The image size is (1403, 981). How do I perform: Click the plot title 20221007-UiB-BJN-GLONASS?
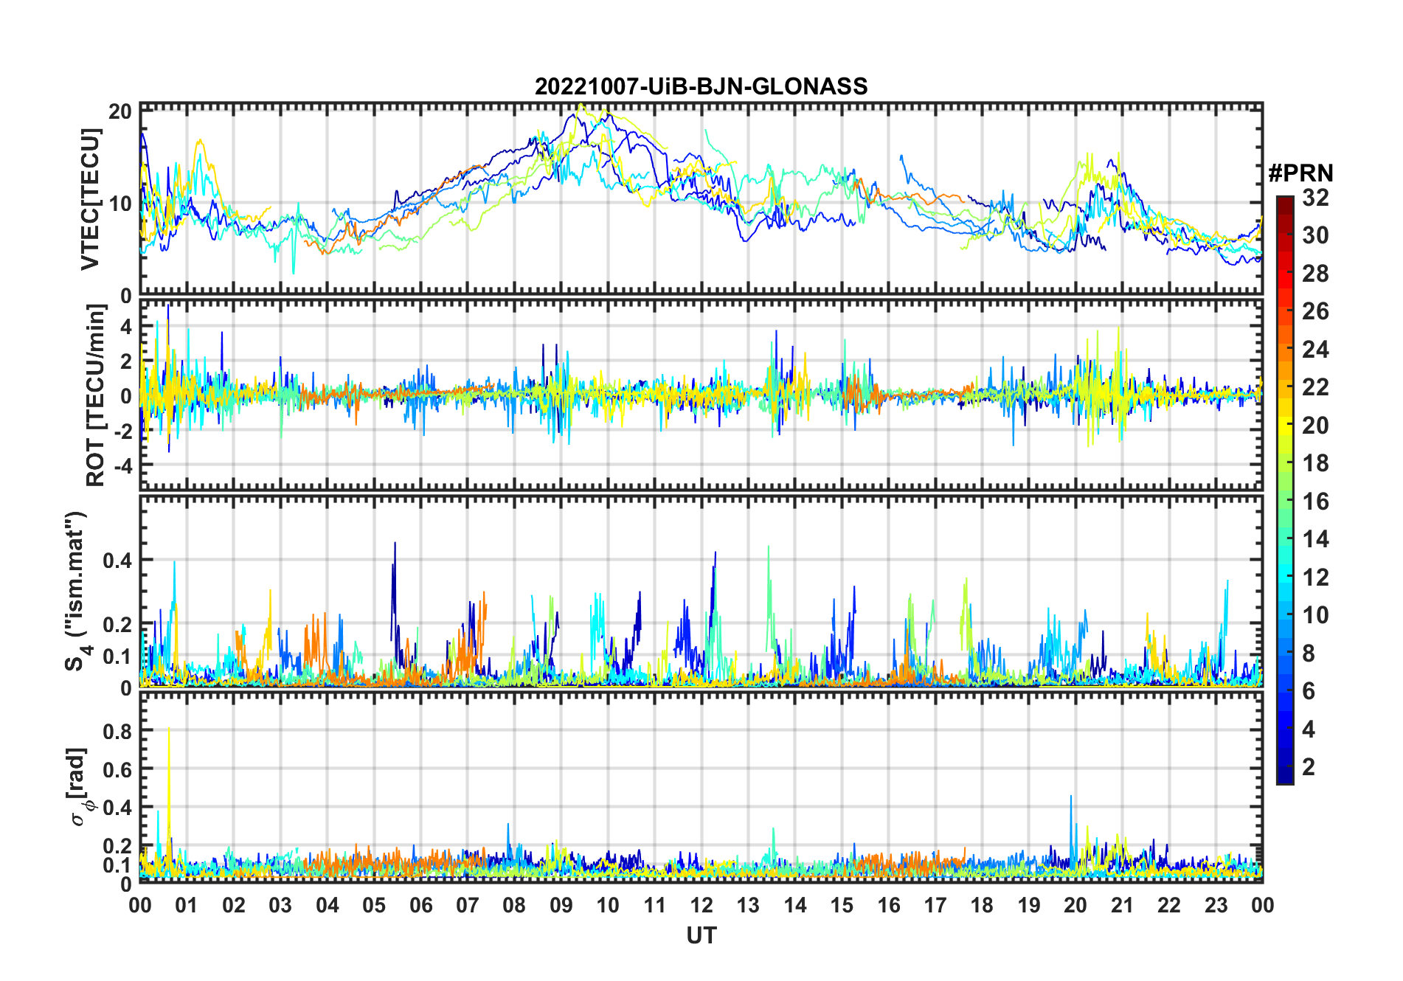[701, 86]
